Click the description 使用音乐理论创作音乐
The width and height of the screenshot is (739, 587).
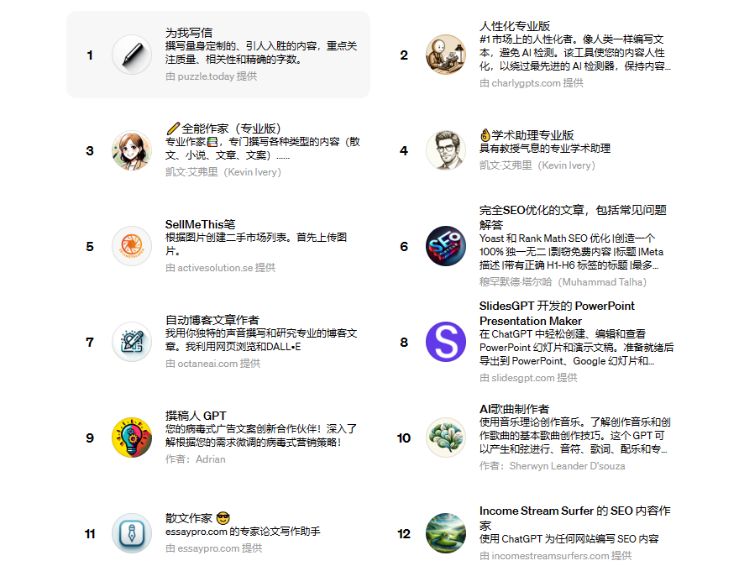575,436
